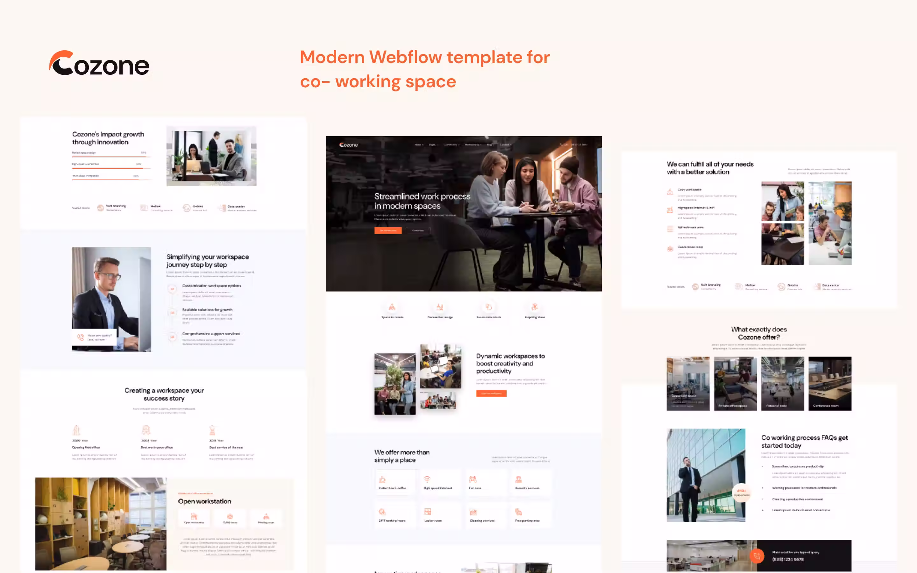Click the 2015 Year trophy icon
This screenshot has height=573, width=917.
[x=212, y=430]
